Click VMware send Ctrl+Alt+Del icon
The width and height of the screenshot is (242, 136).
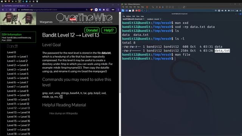[x=153, y=7]
